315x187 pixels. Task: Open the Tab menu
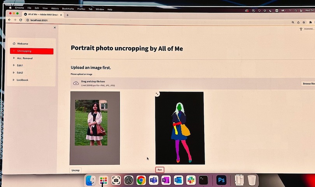pos(90,9)
